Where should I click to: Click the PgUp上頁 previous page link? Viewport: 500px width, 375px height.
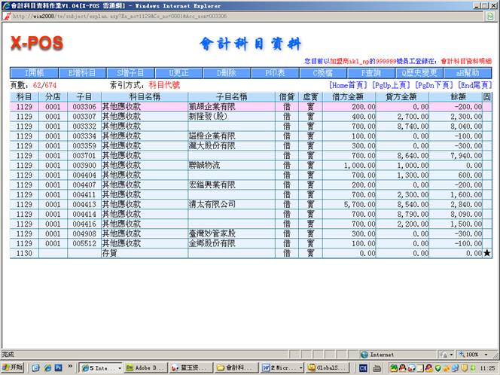click(x=391, y=86)
